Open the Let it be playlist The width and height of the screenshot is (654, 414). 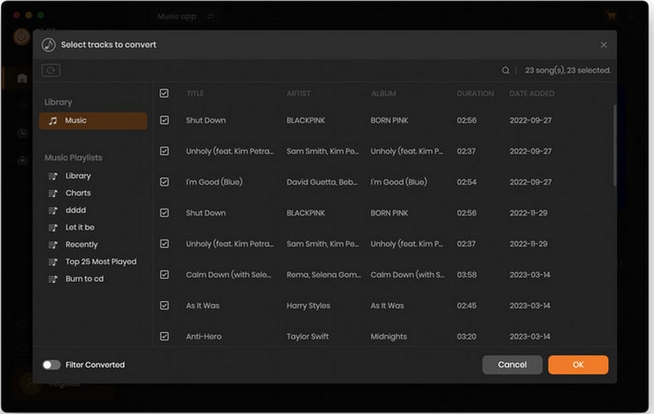click(x=79, y=227)
